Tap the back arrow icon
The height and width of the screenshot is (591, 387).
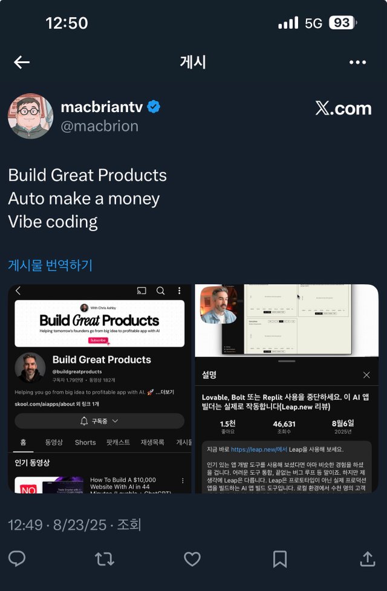(x=22, y=62)
